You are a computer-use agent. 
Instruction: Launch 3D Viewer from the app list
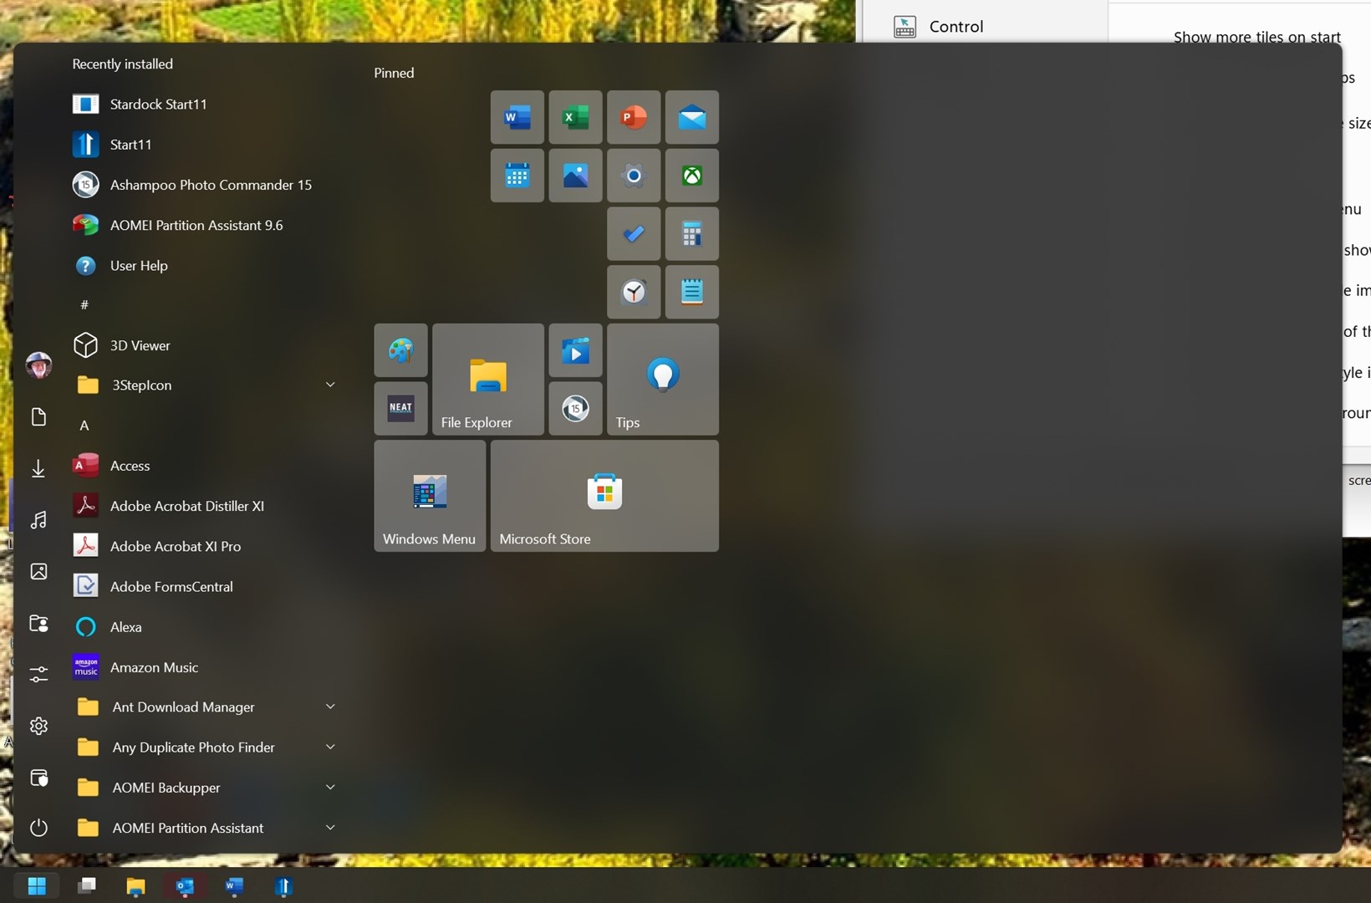point(205,345)
